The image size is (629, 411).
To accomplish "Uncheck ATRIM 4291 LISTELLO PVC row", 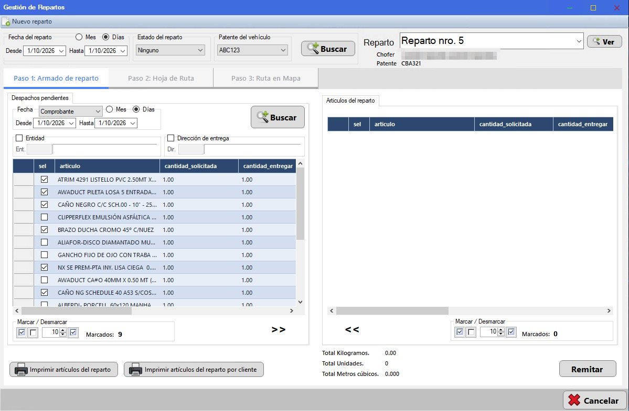I will click(44, 180).
